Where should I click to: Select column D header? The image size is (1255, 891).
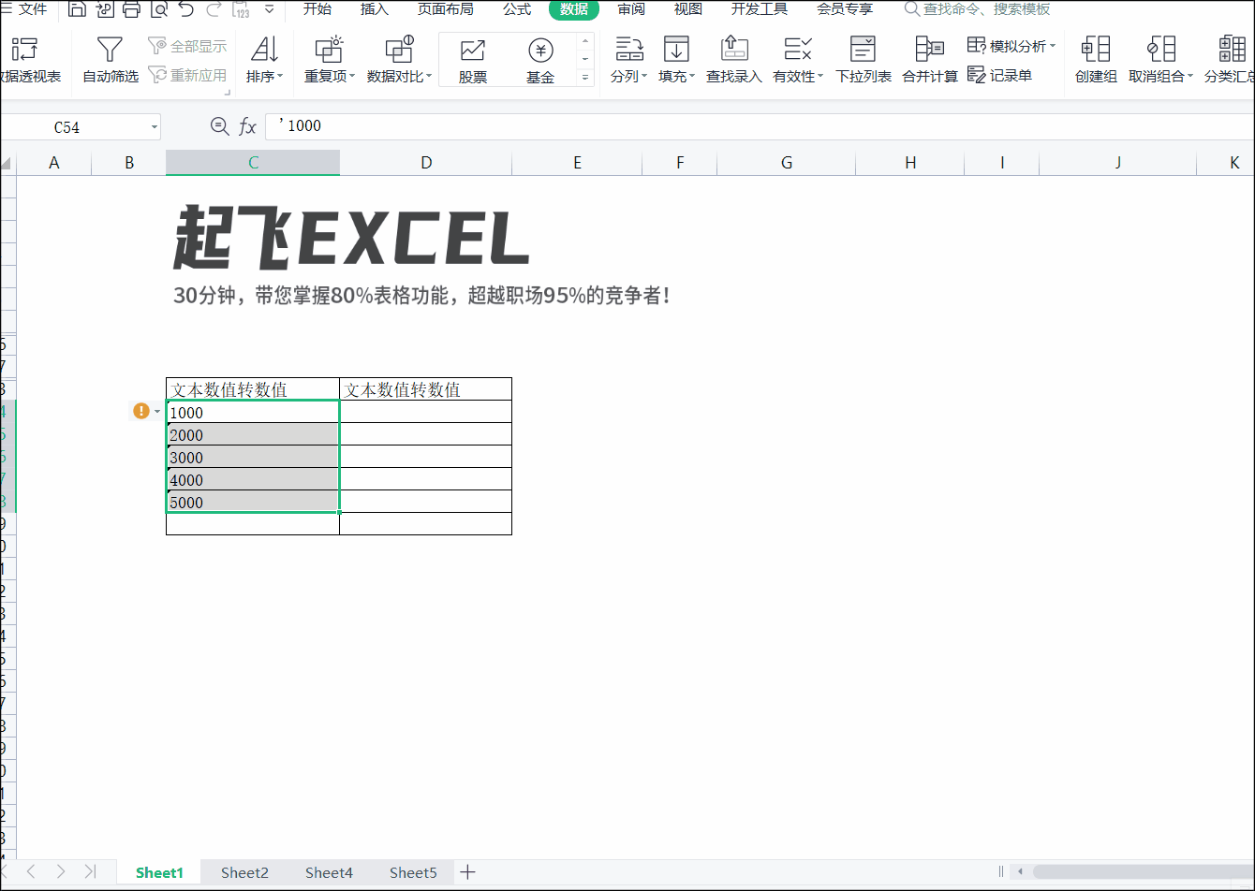[426, 163]
